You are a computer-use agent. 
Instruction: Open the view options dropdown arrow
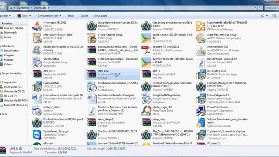pyautogui.click(x=267, y=16)
